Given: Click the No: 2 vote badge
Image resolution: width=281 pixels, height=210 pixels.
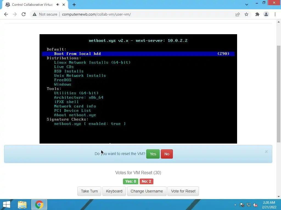Looking at the screenshot, I should 147,182.
